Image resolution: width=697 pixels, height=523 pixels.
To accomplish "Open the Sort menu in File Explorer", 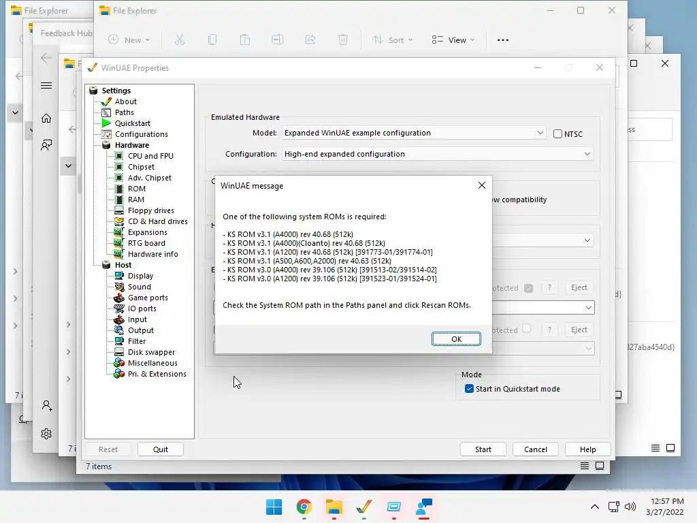I will [393, 40].
